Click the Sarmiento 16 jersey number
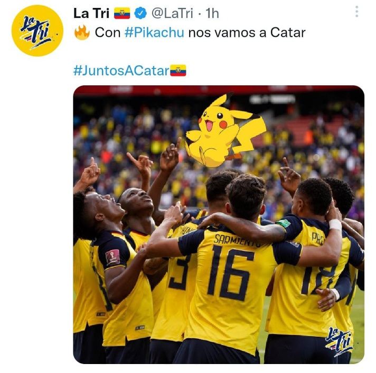 pyautogui.click(x=231, y=273)
